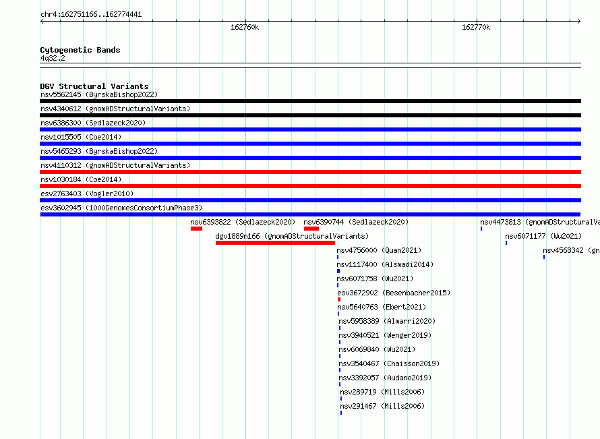
Task: Open nsv1117400 (Alsmadi2014) label
Action: 386,264
